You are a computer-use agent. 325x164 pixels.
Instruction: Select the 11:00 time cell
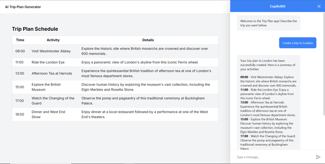(x=19, y=62)
